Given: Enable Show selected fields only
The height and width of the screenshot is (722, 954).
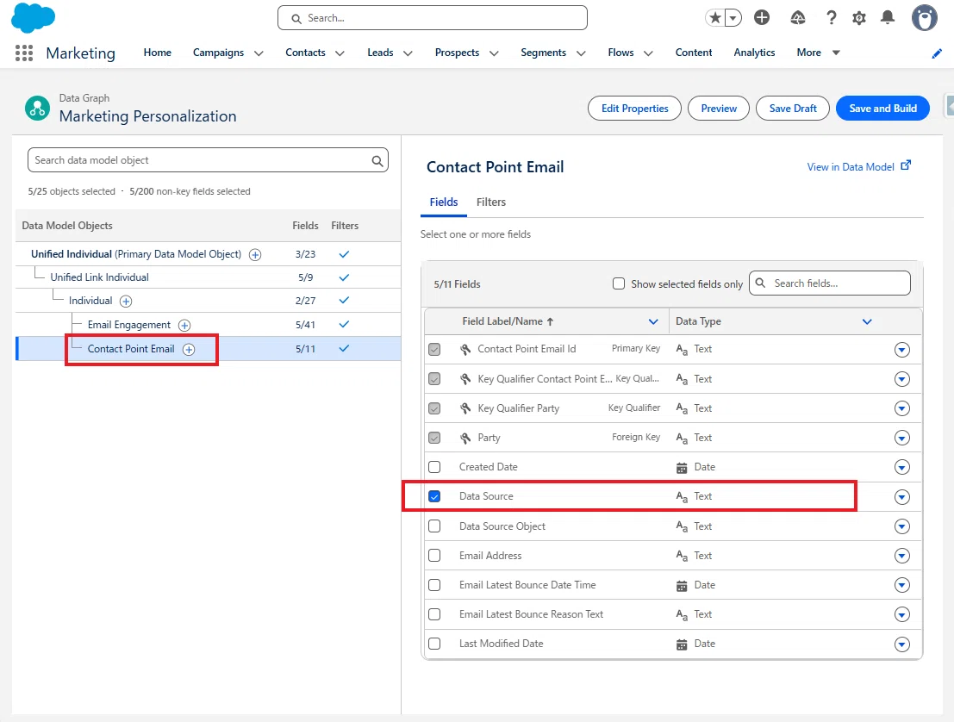Looking at the screenshot, I should pos(619,283).
